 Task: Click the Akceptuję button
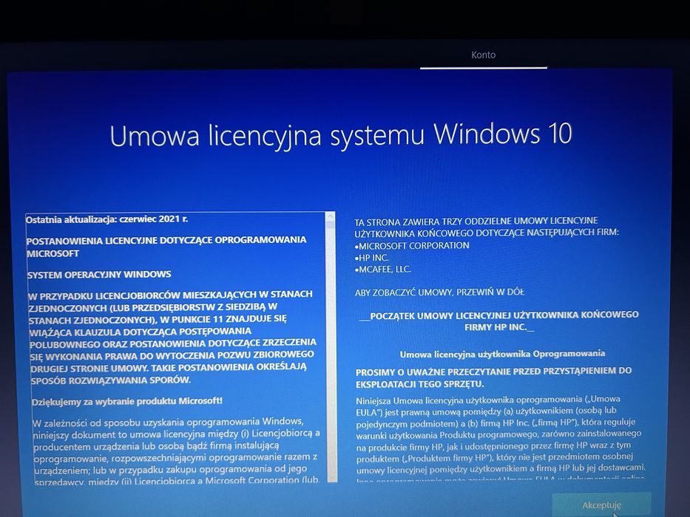click(601, 504)
